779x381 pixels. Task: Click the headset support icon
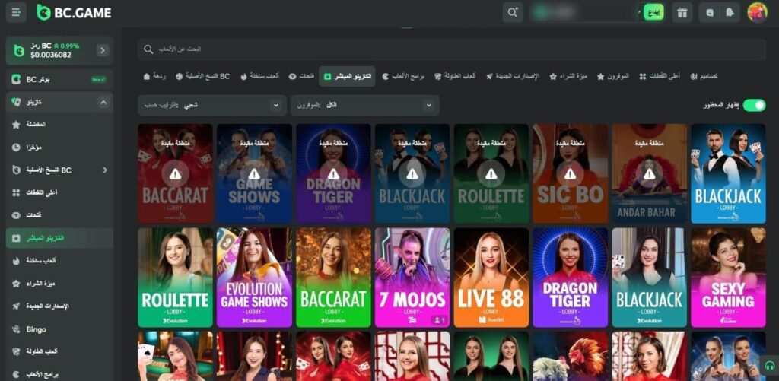click(x=769, y=366)
